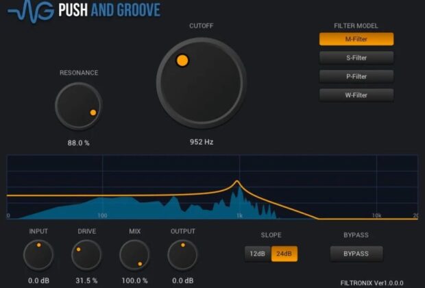The height and width of the screenshot is (288, 425).
Task: Choose the W-Filter model
Action: tap(356, 95)
